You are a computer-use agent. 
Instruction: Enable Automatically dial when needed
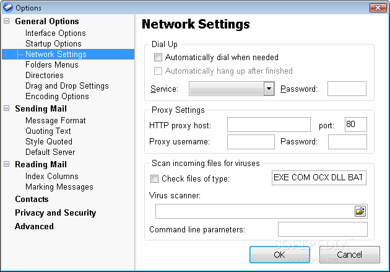pyautogui.click(x=158, y=57)
